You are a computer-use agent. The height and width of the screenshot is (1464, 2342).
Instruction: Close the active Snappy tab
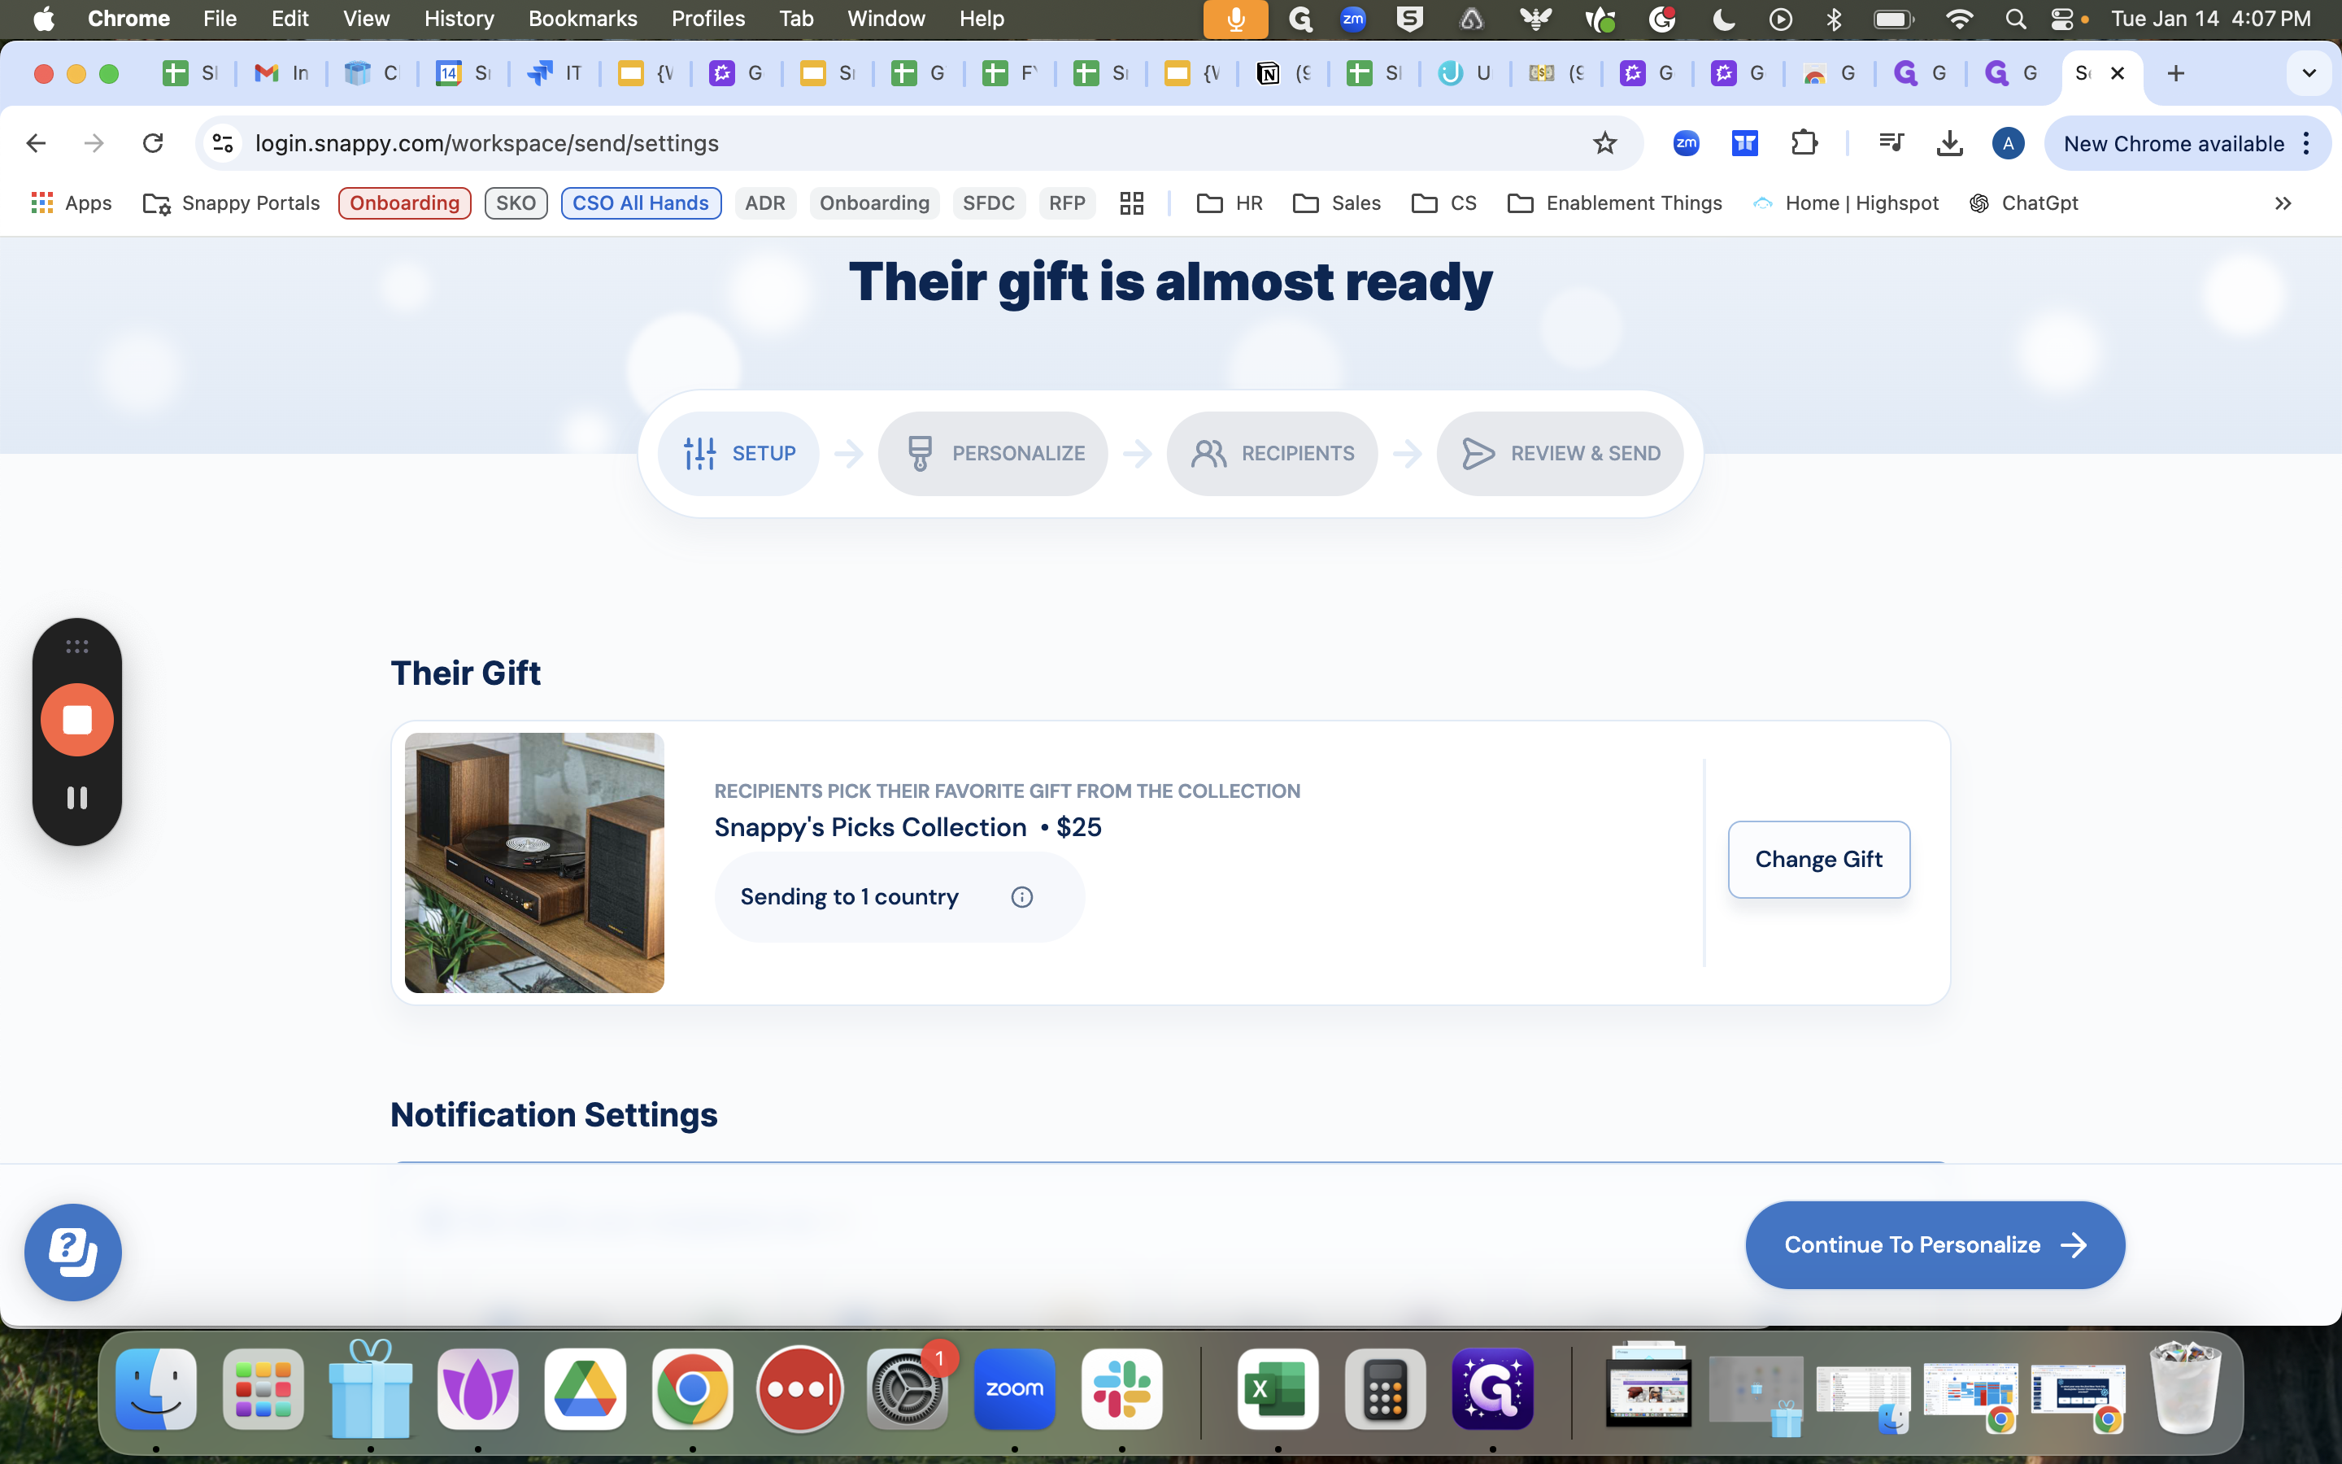(x=2118, y=73)
